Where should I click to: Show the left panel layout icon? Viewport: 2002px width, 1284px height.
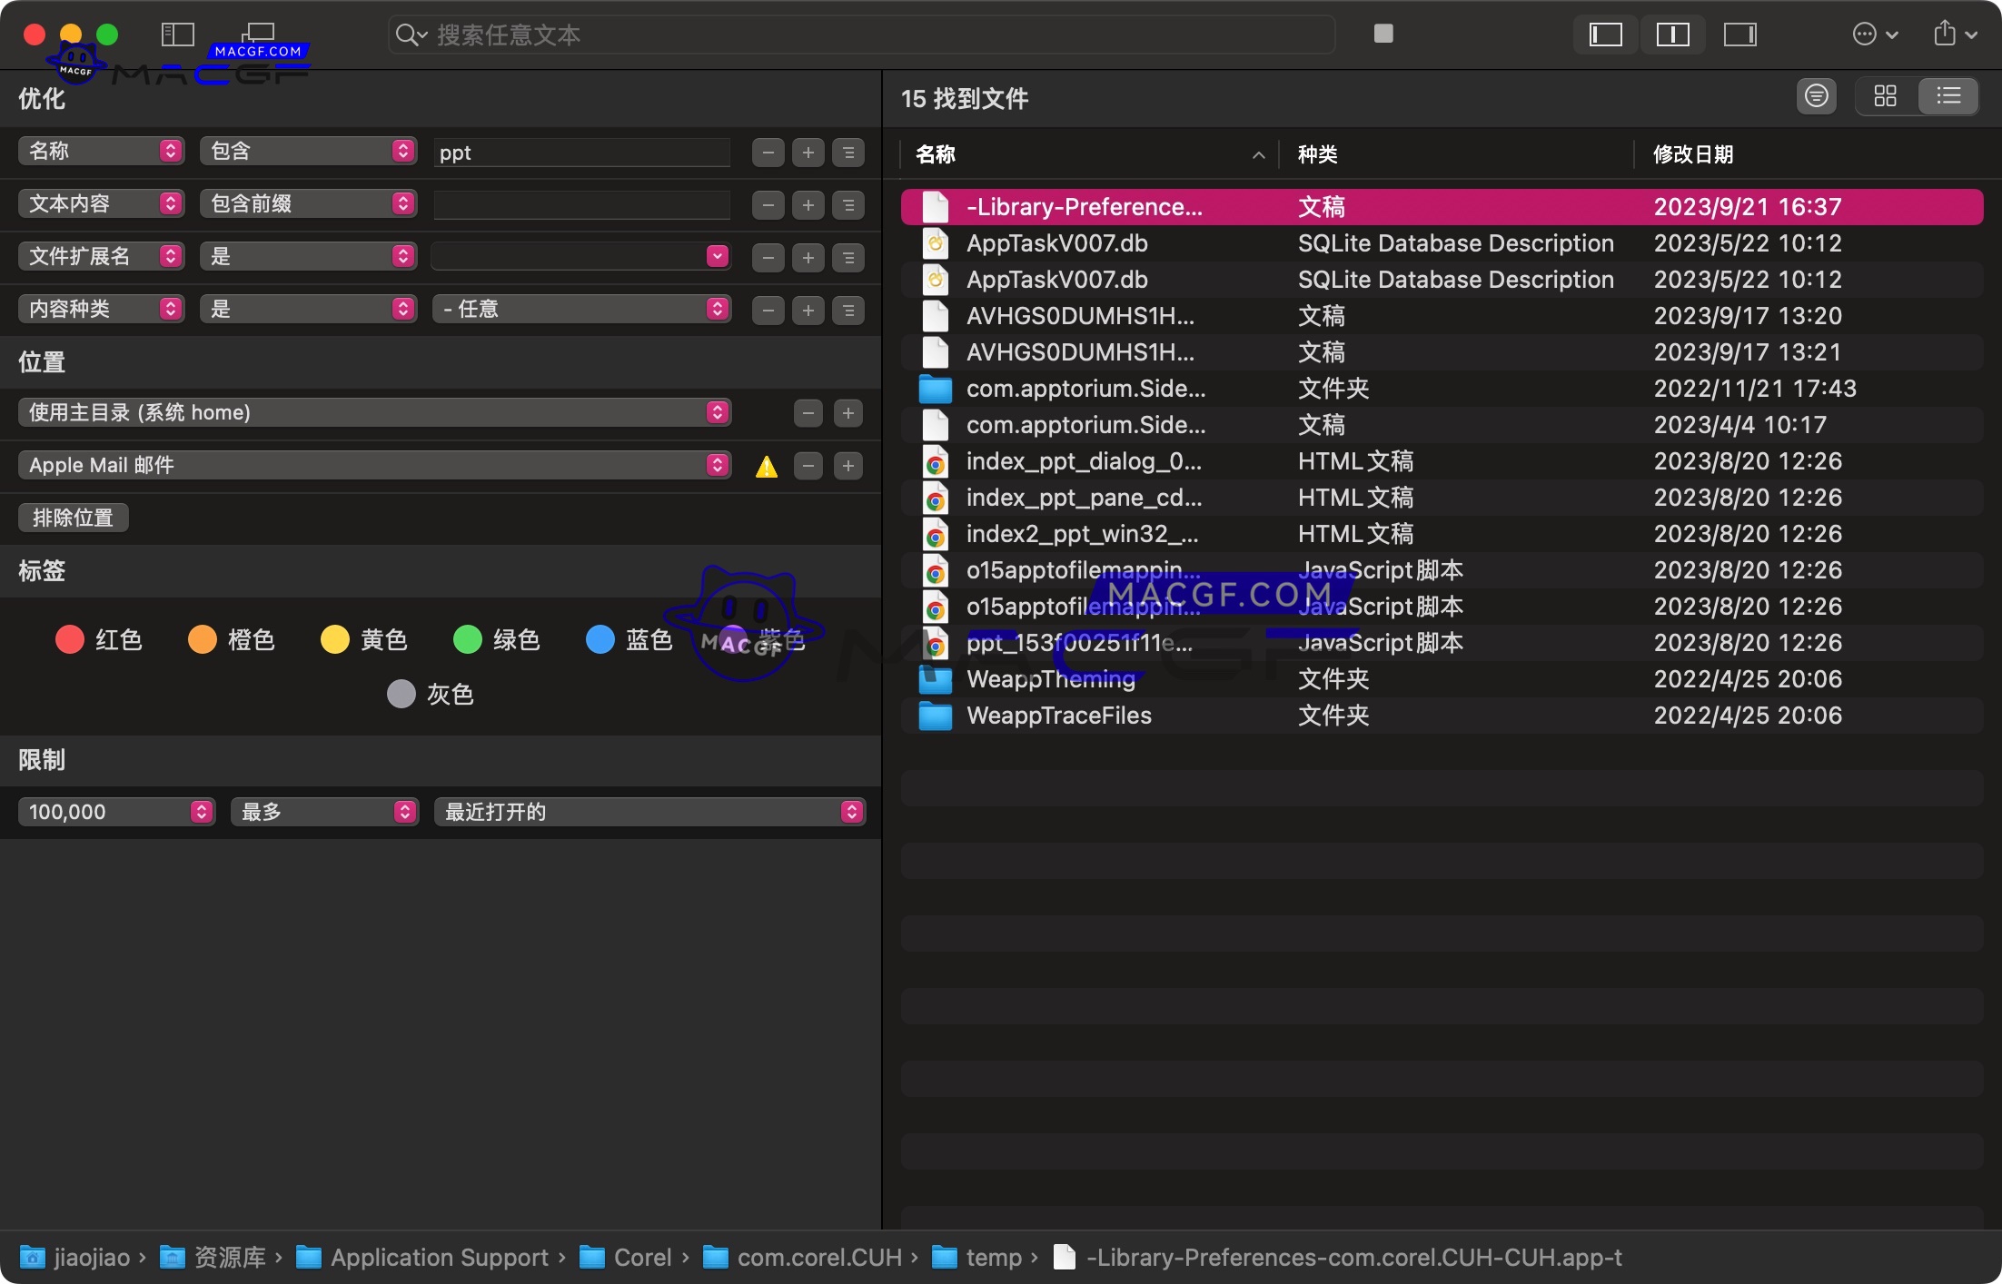coord(1605,35)
